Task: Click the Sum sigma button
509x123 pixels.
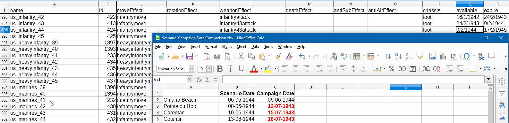Action: (x=208, y=79)
